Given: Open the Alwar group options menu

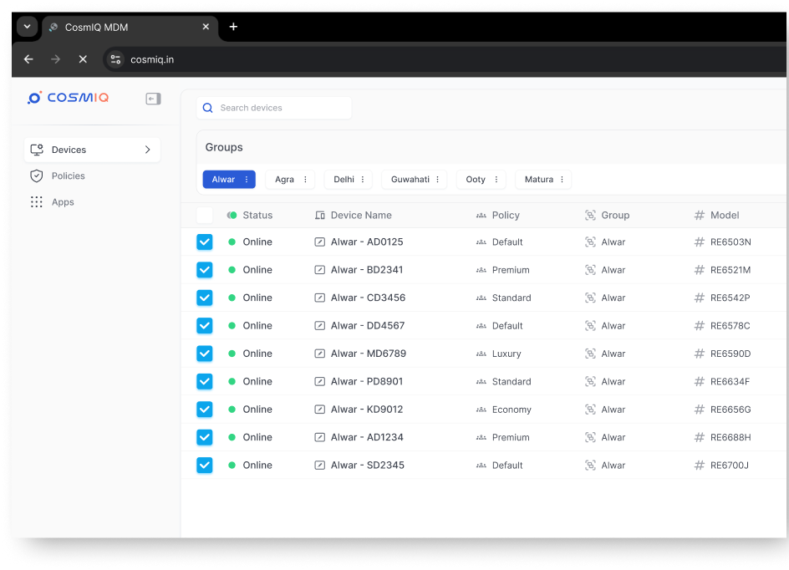Looking at the screenshot, I should coord(247,180).
